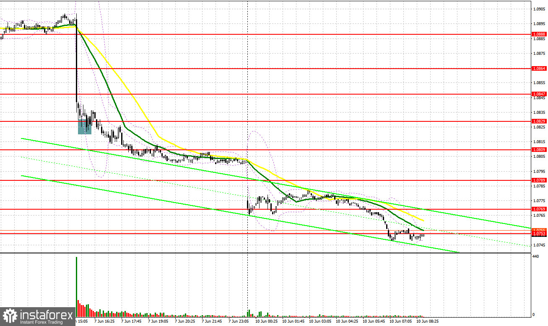The image size is (548, 326).
Task: Select the 1.0765 price axis value
Action: 539,215
